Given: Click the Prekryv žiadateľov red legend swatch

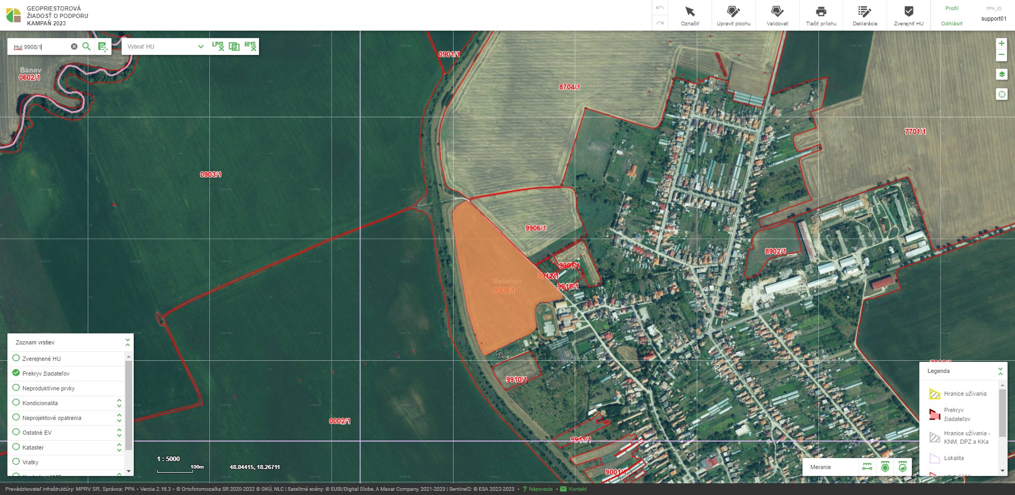Looking at the screenshot, I should [x=935, y=414].
